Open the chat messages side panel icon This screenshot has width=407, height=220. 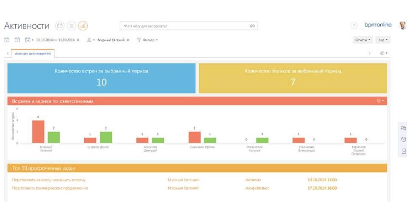(403, 128)
